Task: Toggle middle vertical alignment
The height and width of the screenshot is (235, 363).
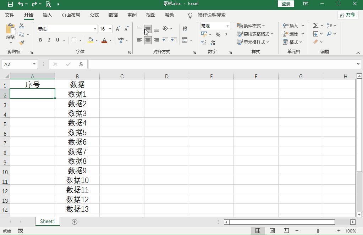Action: pyautogui.click(x=148, y=29)
